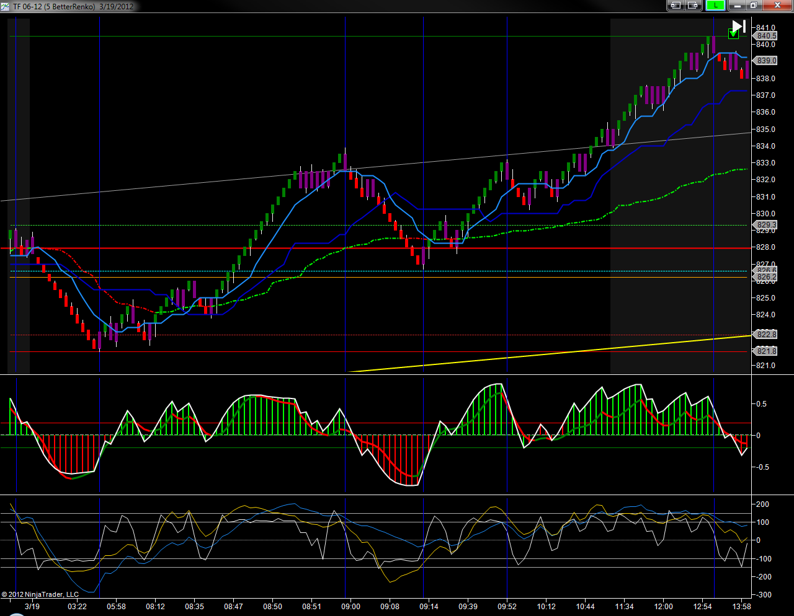Click the 09:52 time axis label

click(507, 607)
